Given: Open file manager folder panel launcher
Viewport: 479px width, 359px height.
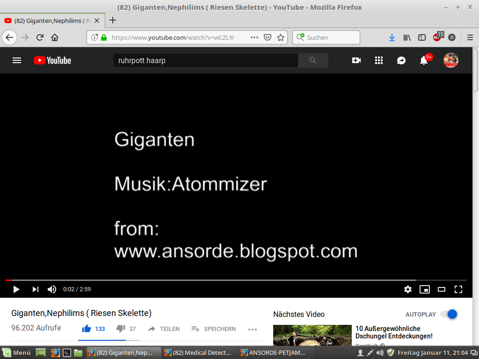Looking at the screenshot, I should [x=78, y=353].
